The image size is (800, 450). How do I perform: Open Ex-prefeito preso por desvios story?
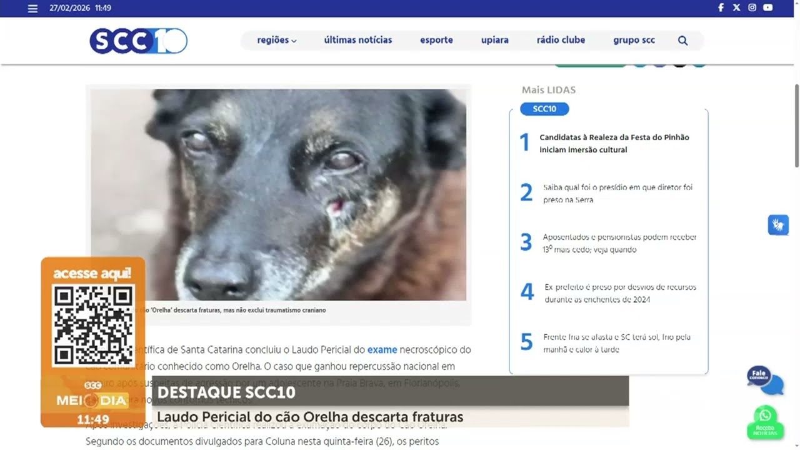coord(620,293)
